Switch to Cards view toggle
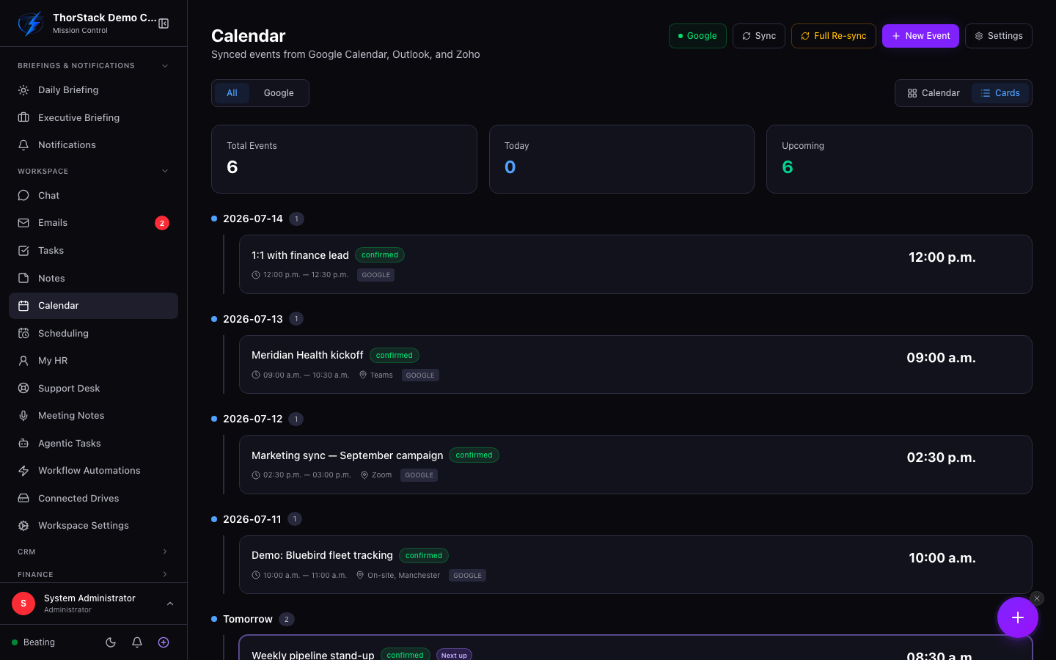The height and width of the screenshot is (660, 1056). (1000, 93)
